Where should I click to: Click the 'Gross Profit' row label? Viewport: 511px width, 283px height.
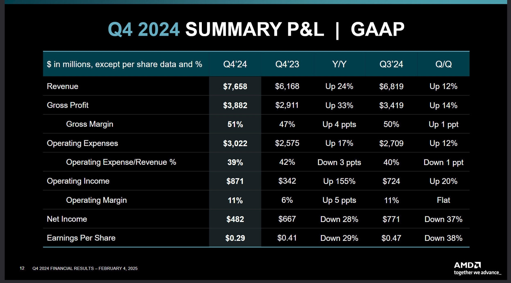tap(68, 105)
